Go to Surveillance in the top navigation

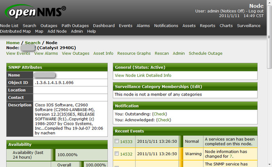[248, 26]
